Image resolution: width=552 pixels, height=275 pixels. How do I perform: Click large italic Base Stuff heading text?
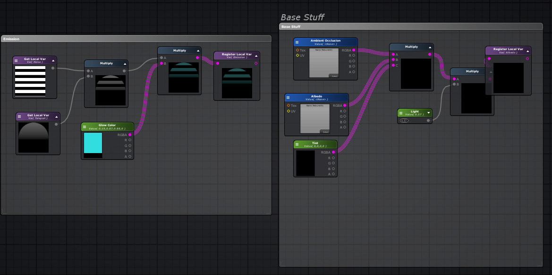[x=302, y=17]
